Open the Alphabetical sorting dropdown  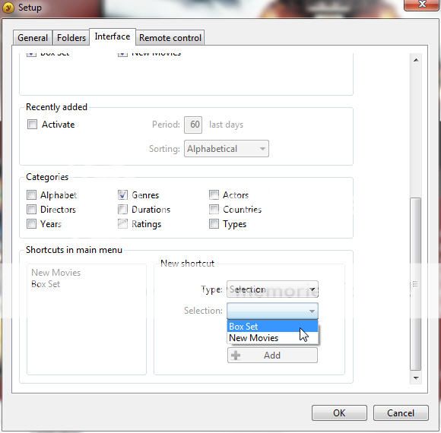pos(227,148)
